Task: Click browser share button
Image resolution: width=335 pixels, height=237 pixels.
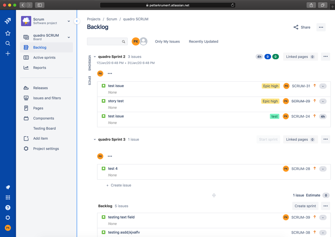Action: 311,5
